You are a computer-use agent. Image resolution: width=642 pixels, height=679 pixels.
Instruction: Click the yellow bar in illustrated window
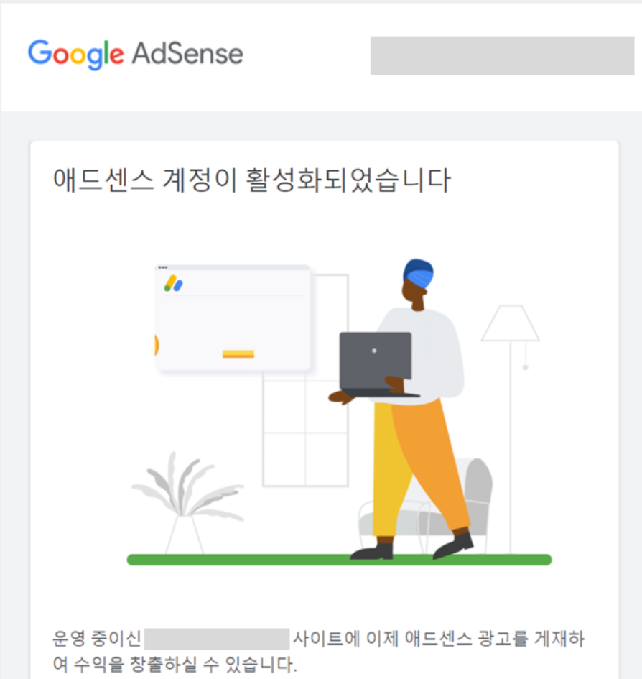238,354
